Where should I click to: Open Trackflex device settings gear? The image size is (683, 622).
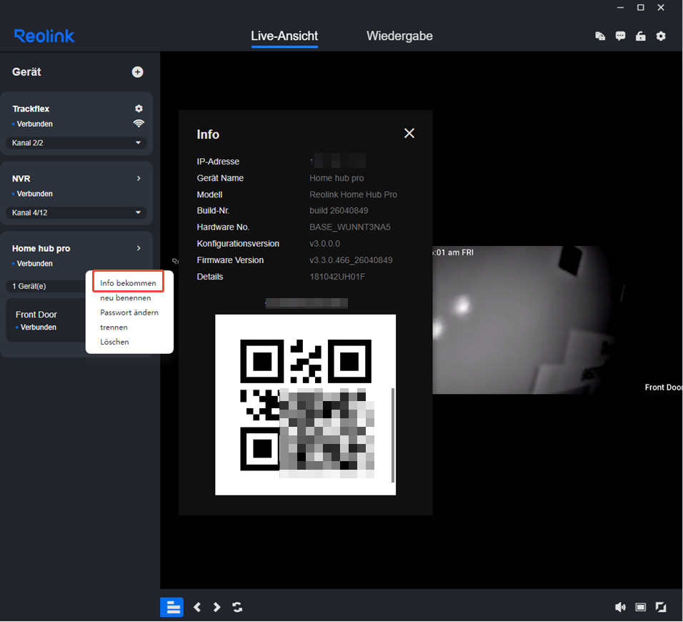click(x=139, y=109)
